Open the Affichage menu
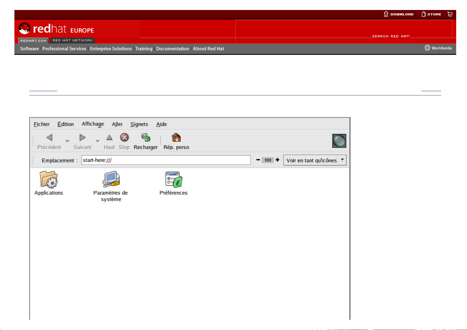 pyautogui.click(x=93, y=124)
